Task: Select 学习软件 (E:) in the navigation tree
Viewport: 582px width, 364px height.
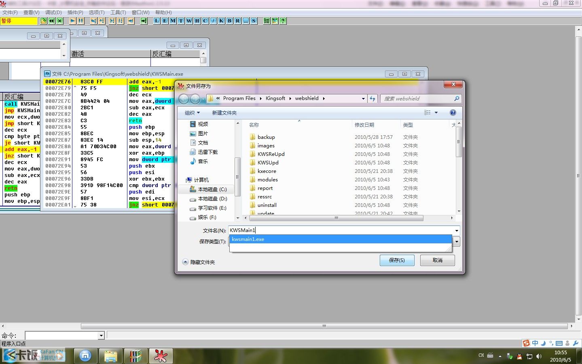Action: click(x=208, y=208)
